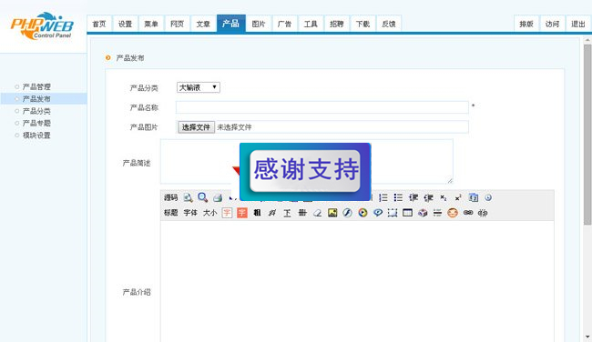Click the 退出 logout button

pyautogui.click(x=578, y=25)
